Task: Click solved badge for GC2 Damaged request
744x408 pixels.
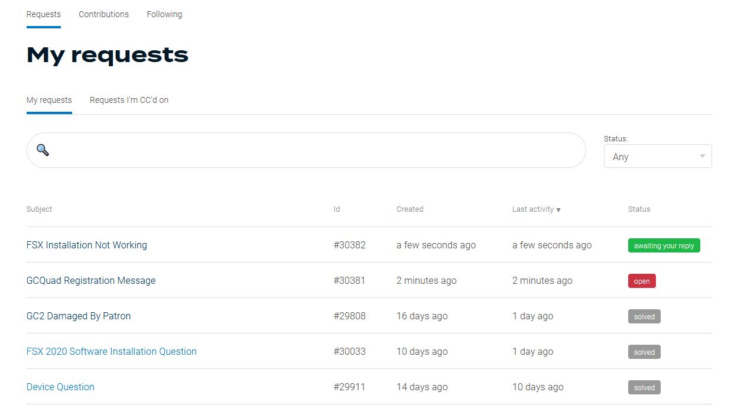Action: (644, 316)
